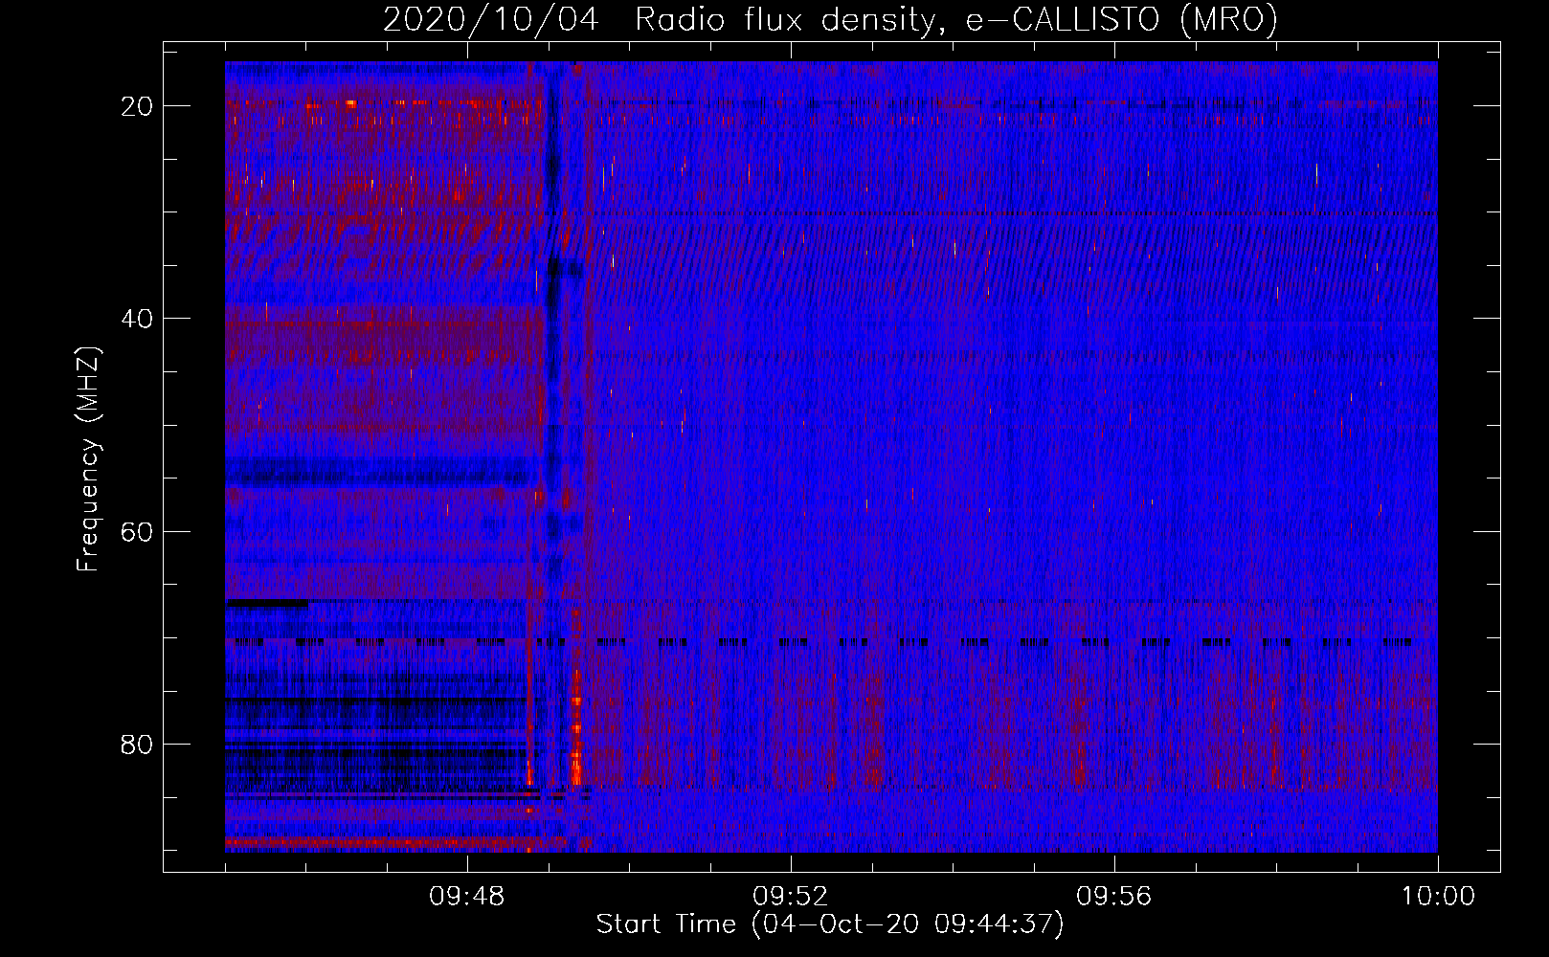Click the 'Frequency (MHZ)' axis label
Screen dimensions: 1549x957
[88, 460]
